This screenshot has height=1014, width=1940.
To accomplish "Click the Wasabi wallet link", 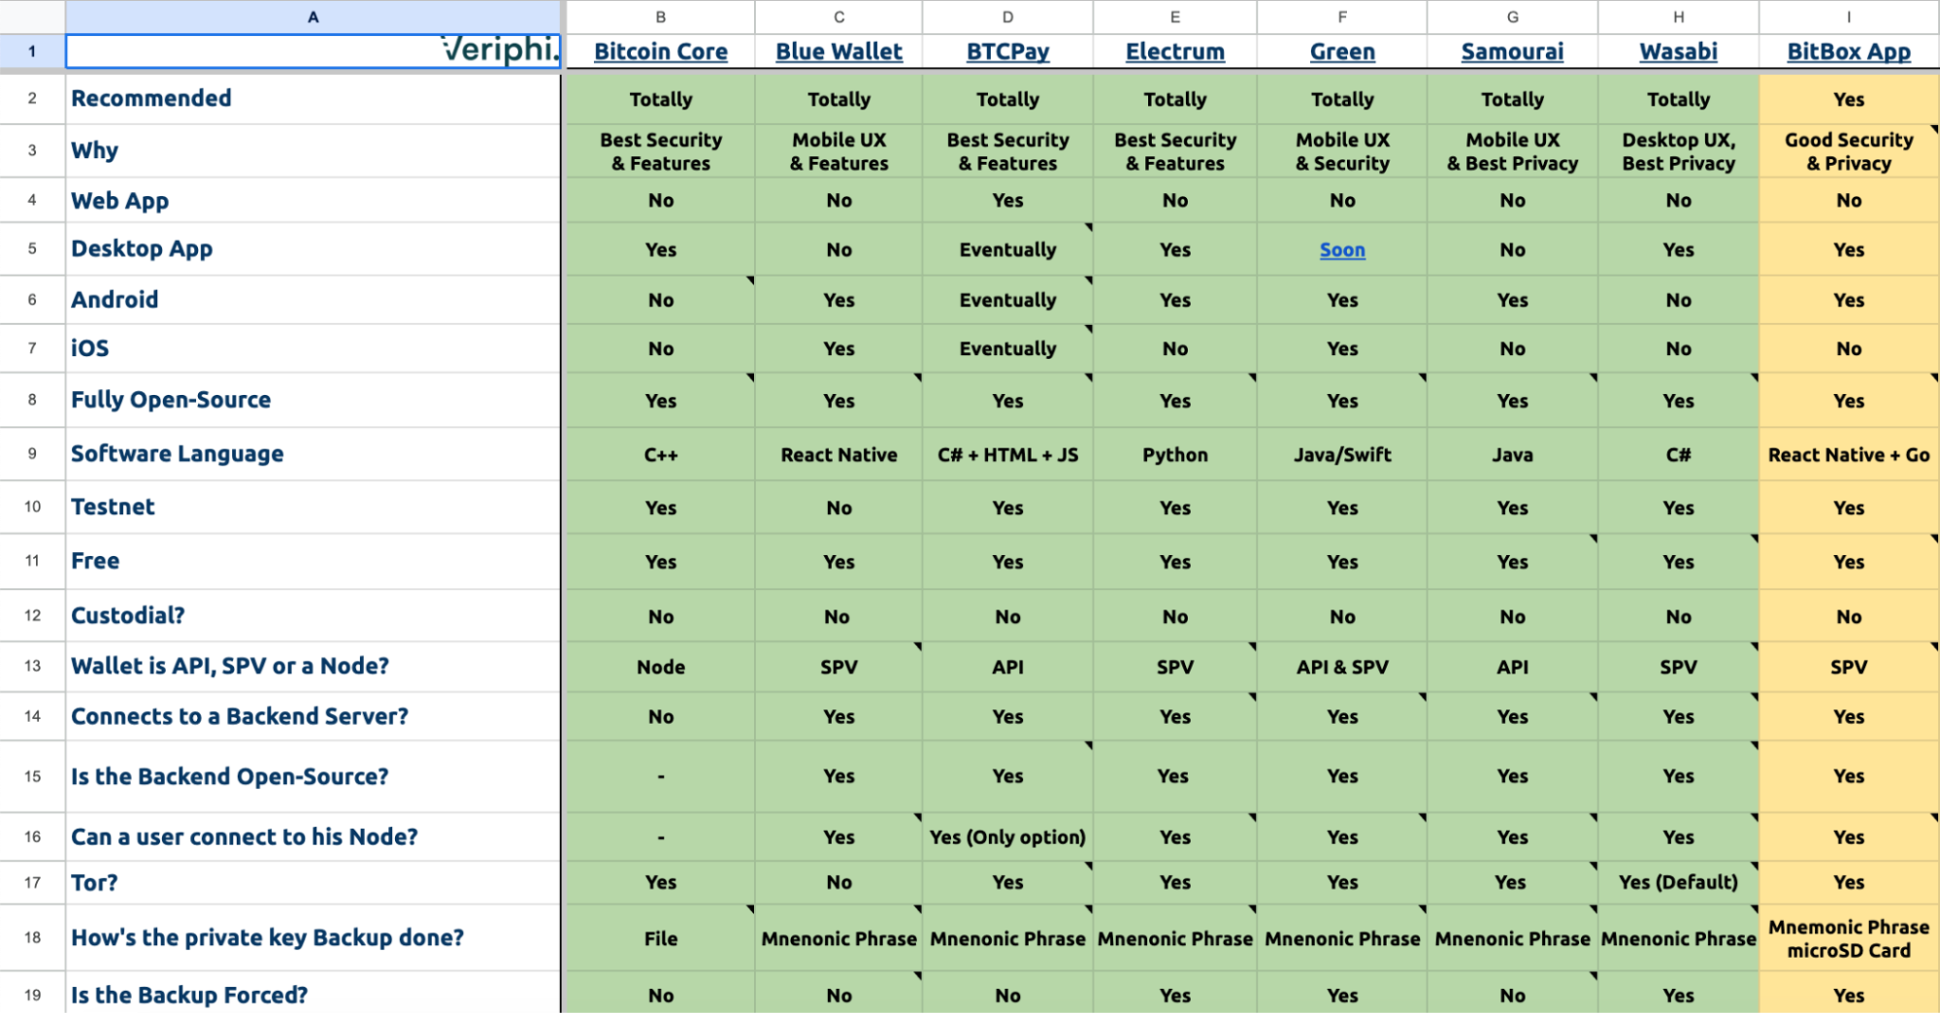I will 1678,51.
